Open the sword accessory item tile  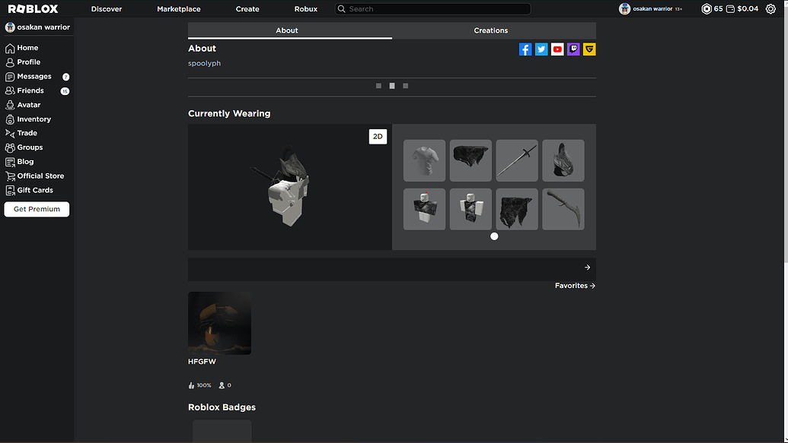517,160
